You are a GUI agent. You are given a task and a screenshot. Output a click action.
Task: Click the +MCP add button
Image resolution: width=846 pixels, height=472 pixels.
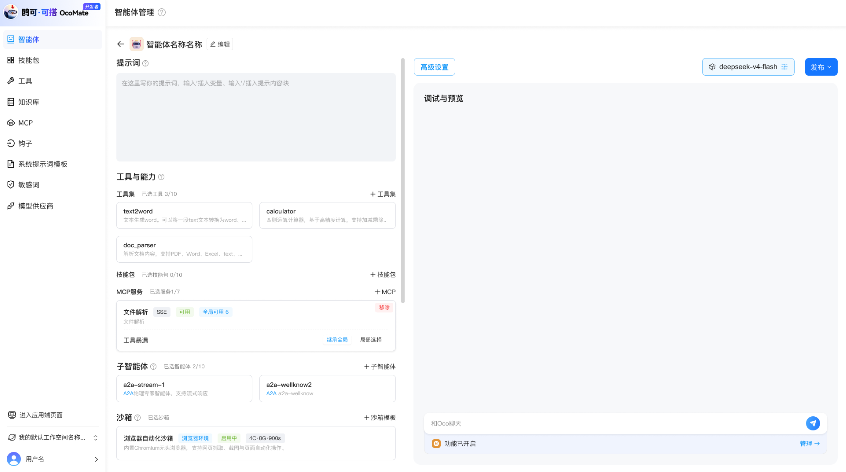(385, 292)
